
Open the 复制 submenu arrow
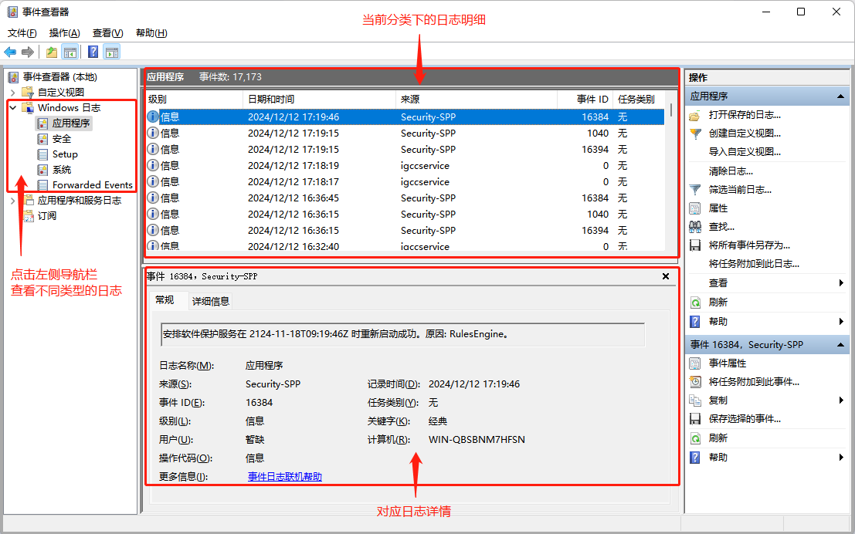tap(841, 400)
